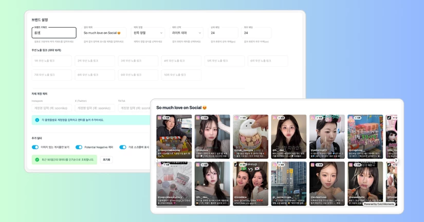This screenshot has width=424, height=222.
Task: Open the @__some.times__ building post thumbnail
Action: click(289, 183)
